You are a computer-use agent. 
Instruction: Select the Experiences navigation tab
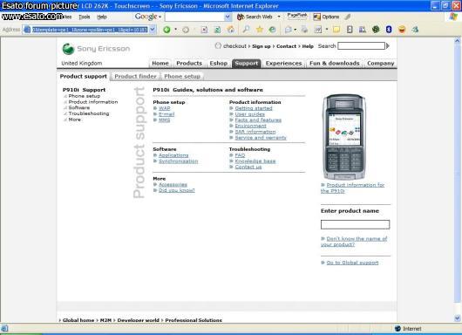[x=284, y=63]
